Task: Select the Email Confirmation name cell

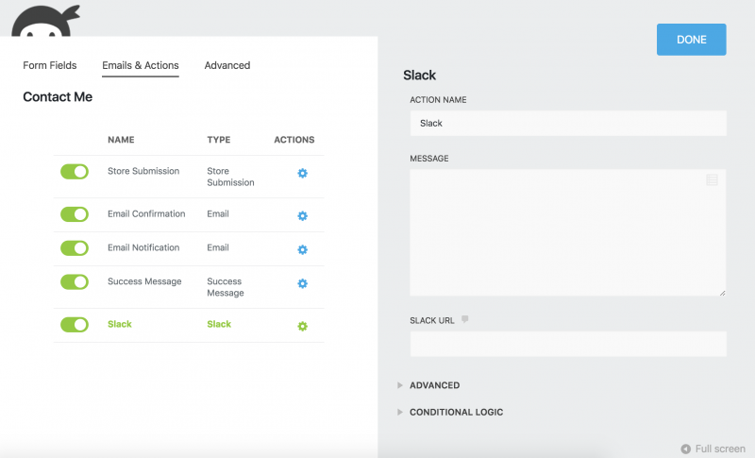Action: pos(146,213)
